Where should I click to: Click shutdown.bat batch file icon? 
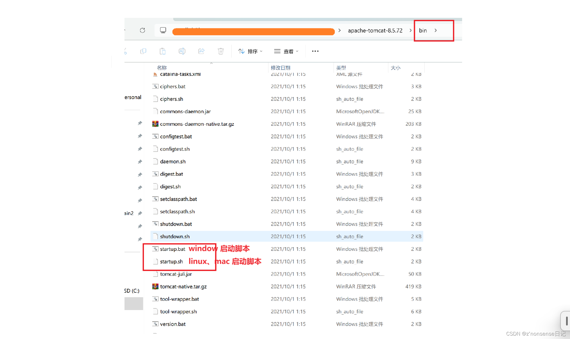click(155, 224)
